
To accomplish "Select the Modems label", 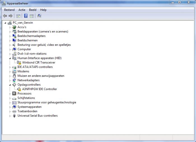I will click(x=23, y=71).
